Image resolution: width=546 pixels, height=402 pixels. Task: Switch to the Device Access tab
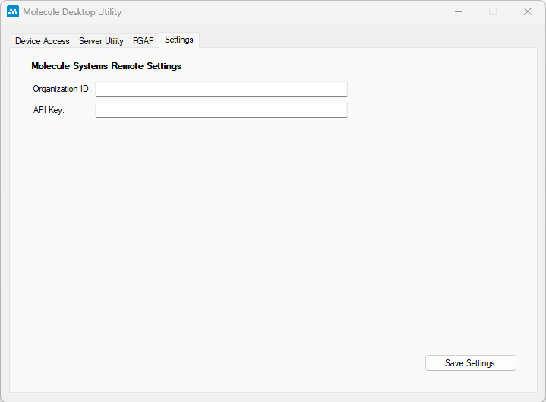tap(43, 41)
